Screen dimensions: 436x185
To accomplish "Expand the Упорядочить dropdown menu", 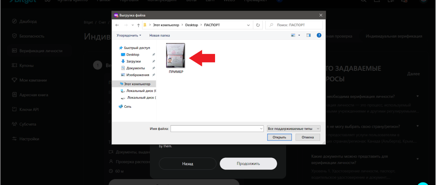I will [129, 36].
